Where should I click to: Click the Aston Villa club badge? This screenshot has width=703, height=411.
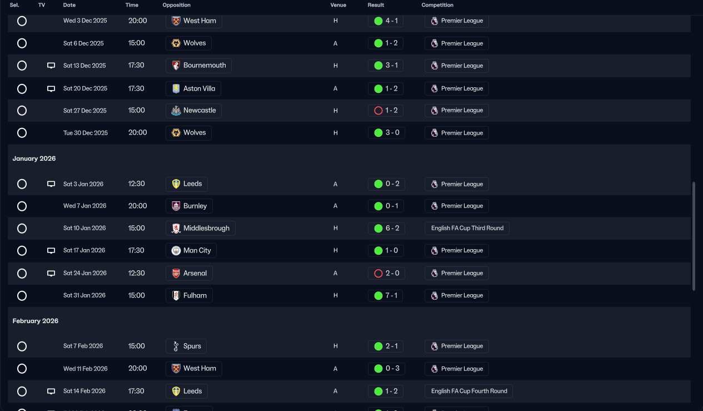tap(176, 88)
